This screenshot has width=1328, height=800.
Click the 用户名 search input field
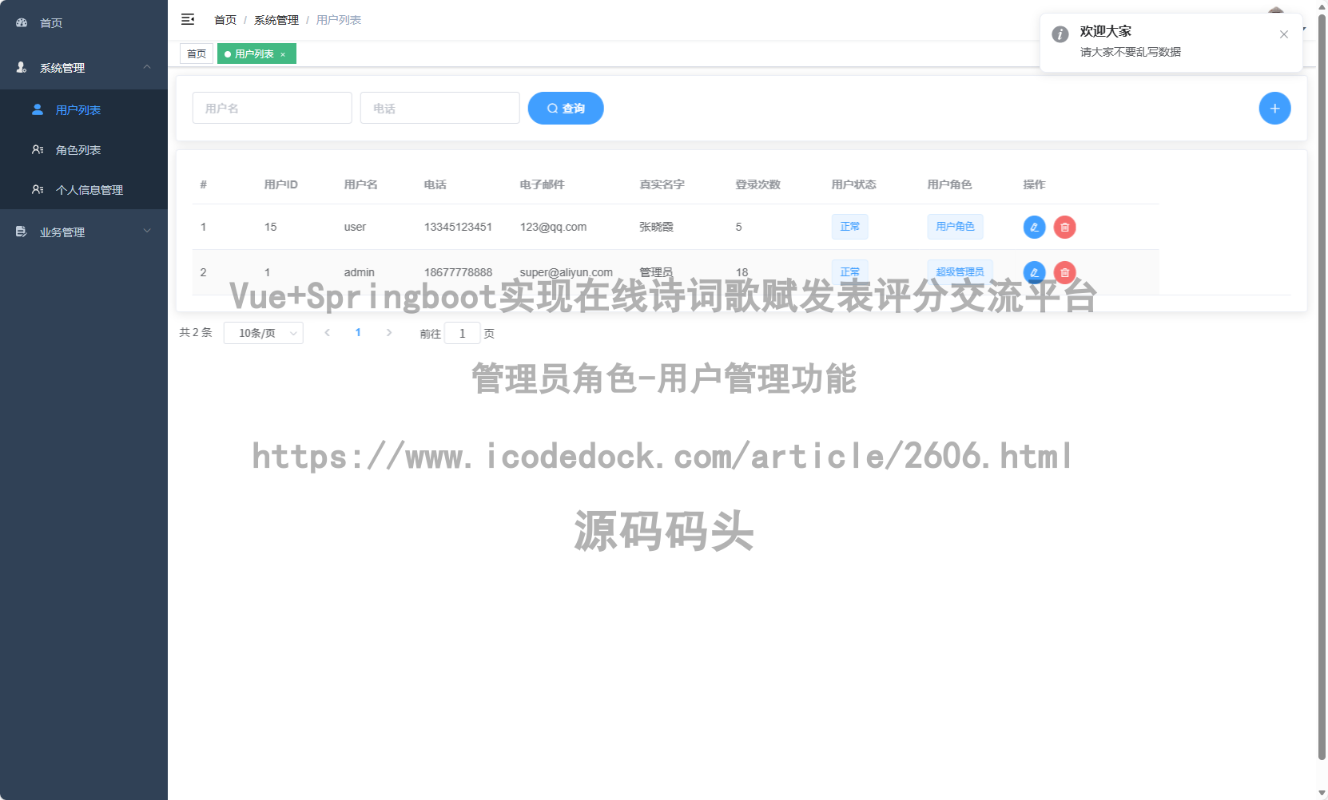coord(272,108)
